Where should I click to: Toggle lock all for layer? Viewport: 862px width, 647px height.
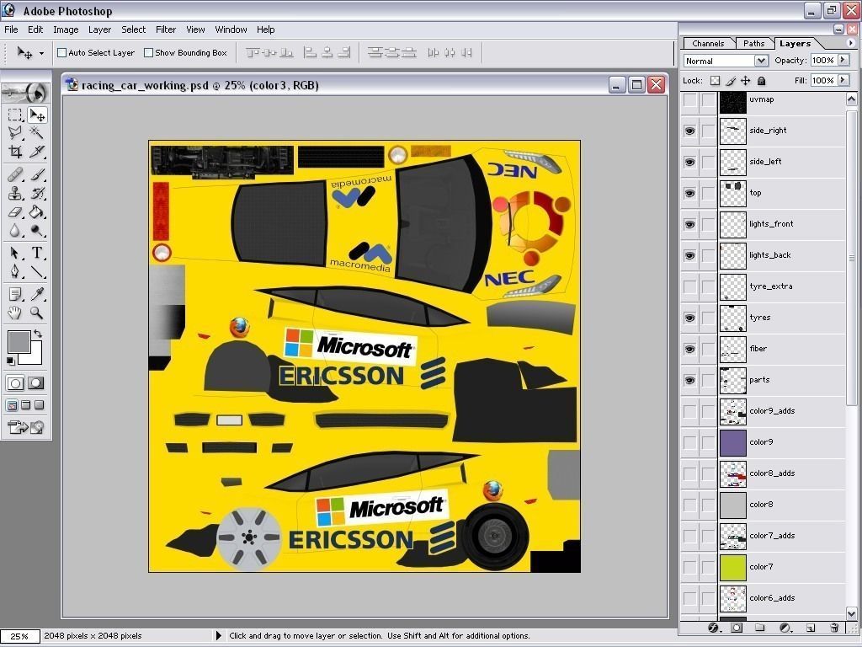(x=761, y=81)
